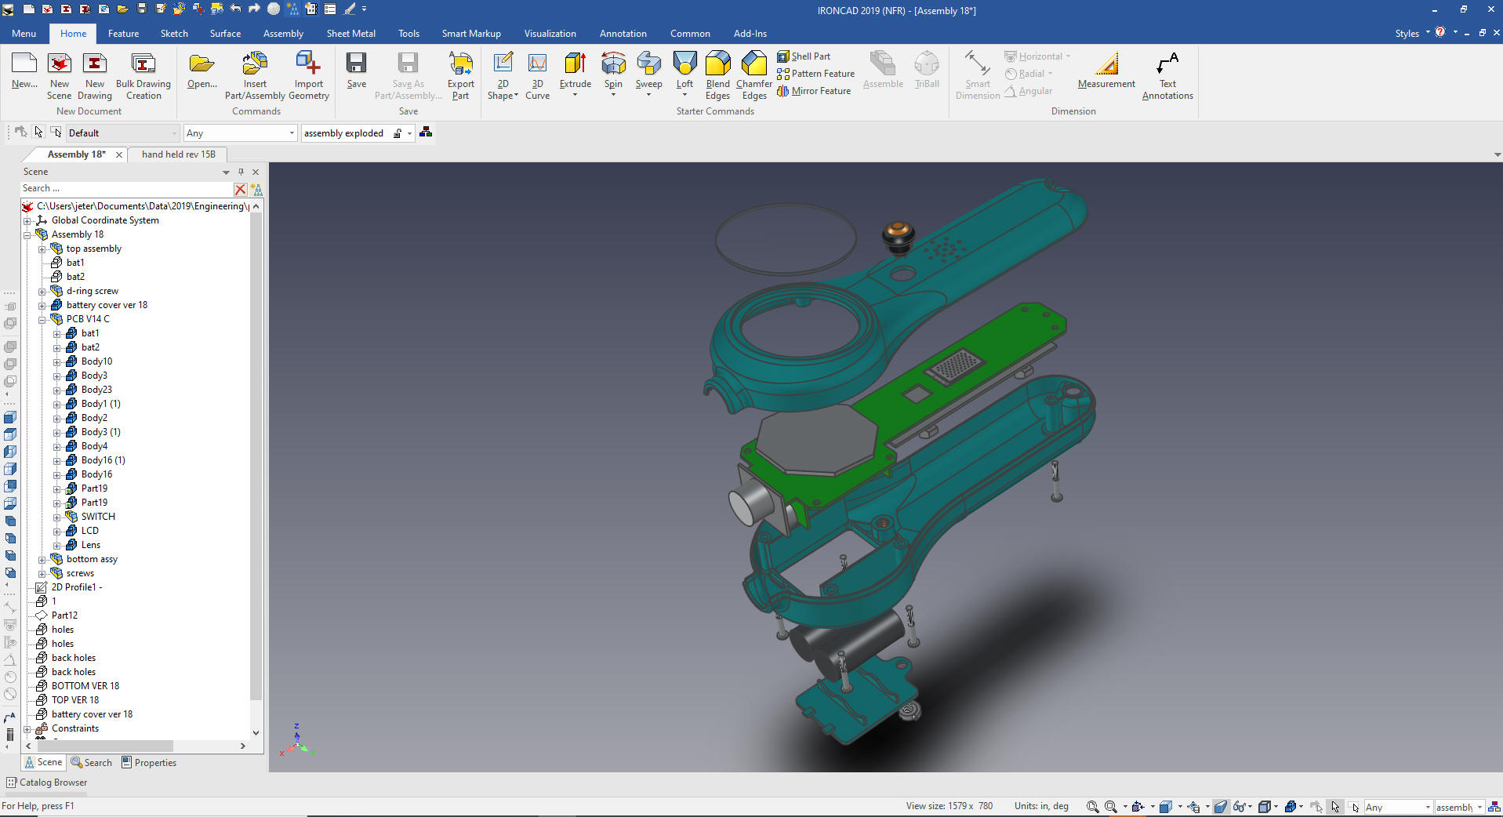Click in the Scene search field
Viewport: 1503px width, 817px height.
pos(125,189)
